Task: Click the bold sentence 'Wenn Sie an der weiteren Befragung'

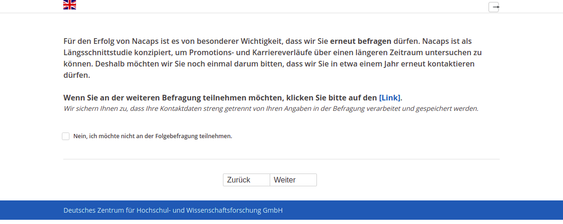Action: click(232, 98)
